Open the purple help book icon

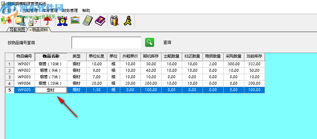tap(100, 21)
